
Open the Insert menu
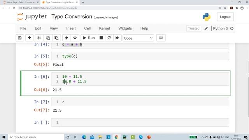(71, 28)
